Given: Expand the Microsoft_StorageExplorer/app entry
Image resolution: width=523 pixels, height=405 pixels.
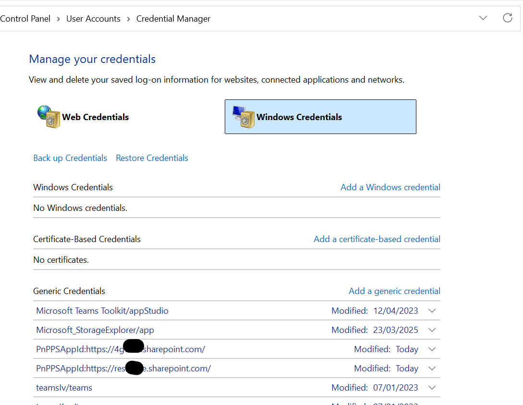Looking at the screenshot, I should [431, 330].
